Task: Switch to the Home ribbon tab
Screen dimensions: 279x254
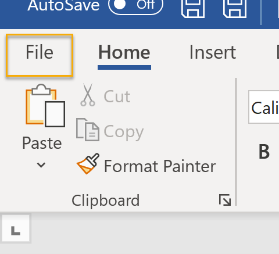Action: click(124, 55)
